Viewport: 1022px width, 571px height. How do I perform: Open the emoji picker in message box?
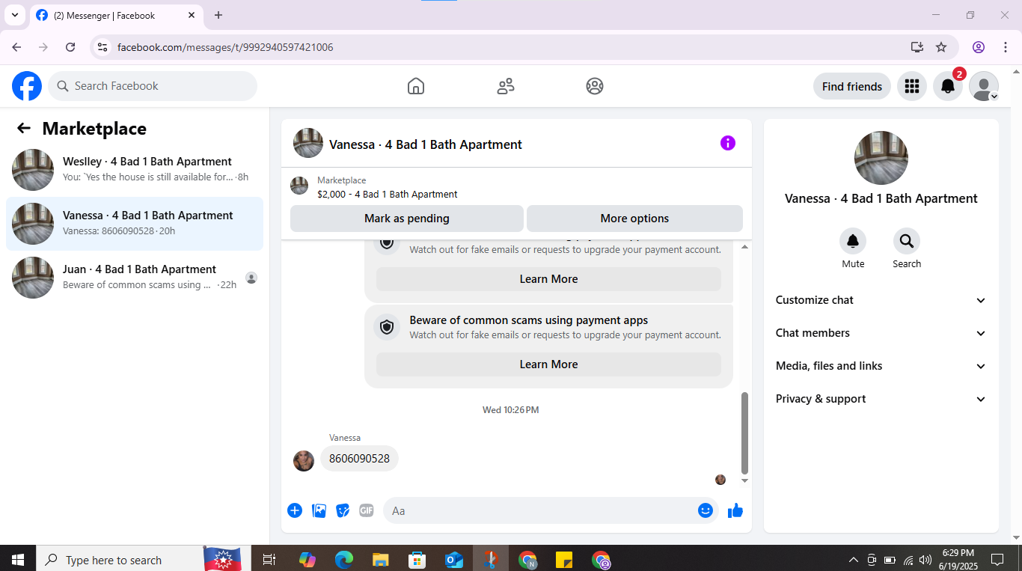coord(706,510)
